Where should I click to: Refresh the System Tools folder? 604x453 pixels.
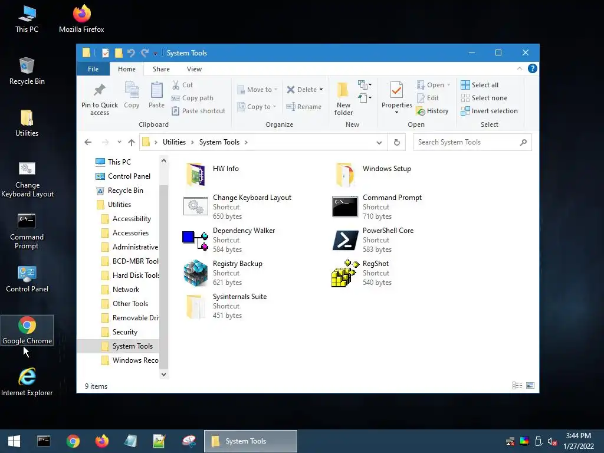397,143
